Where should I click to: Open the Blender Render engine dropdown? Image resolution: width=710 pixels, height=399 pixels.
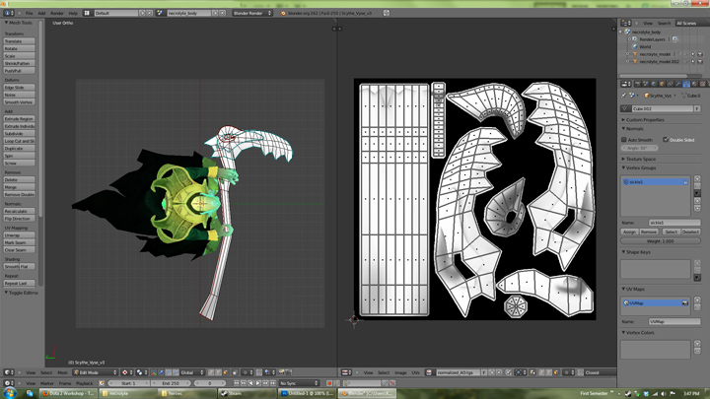click(251, 13)
